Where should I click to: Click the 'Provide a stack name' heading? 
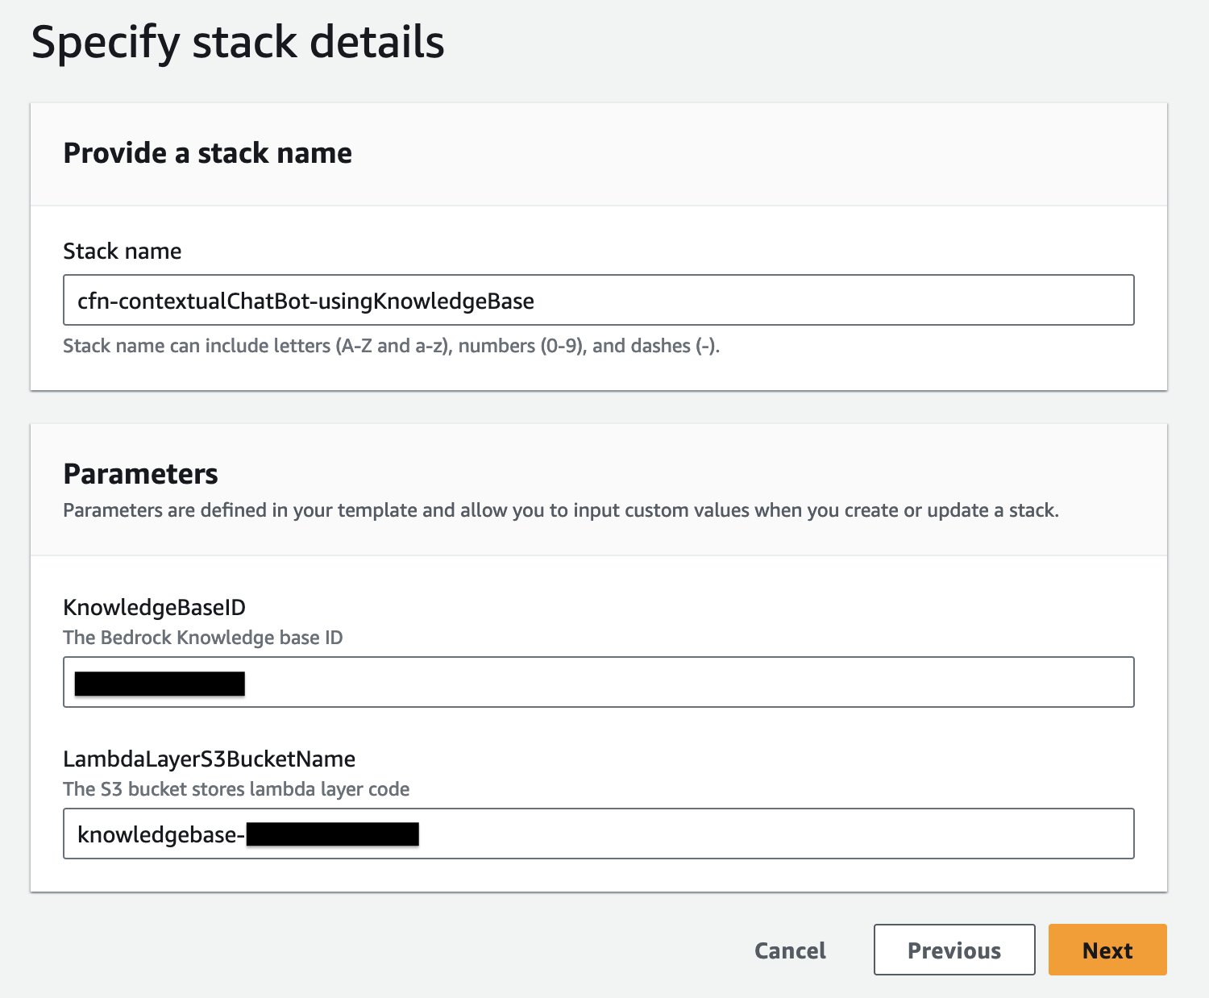click(208, 153)
